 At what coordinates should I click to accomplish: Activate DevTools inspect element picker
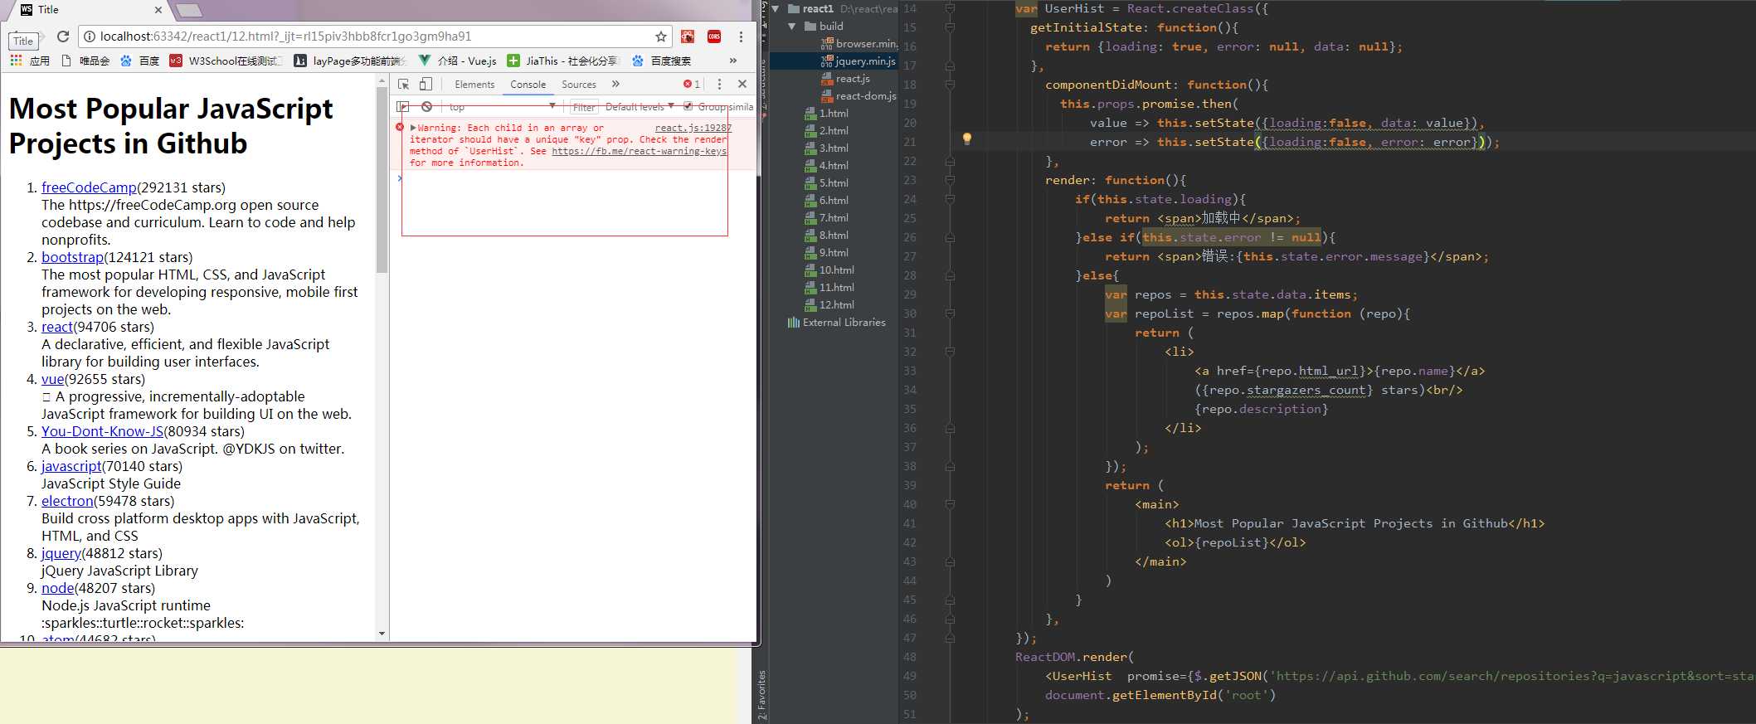(404, 84)
